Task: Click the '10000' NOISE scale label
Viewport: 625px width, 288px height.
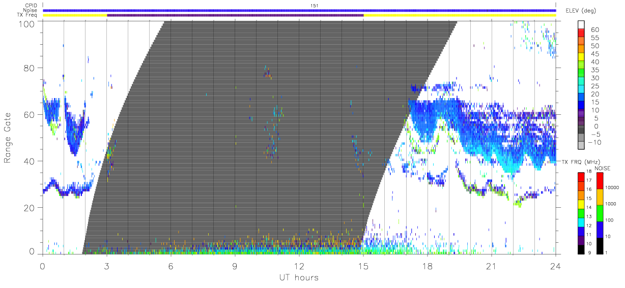Action: point(612,187)
